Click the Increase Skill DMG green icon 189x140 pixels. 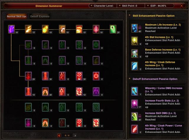(135, 116)
